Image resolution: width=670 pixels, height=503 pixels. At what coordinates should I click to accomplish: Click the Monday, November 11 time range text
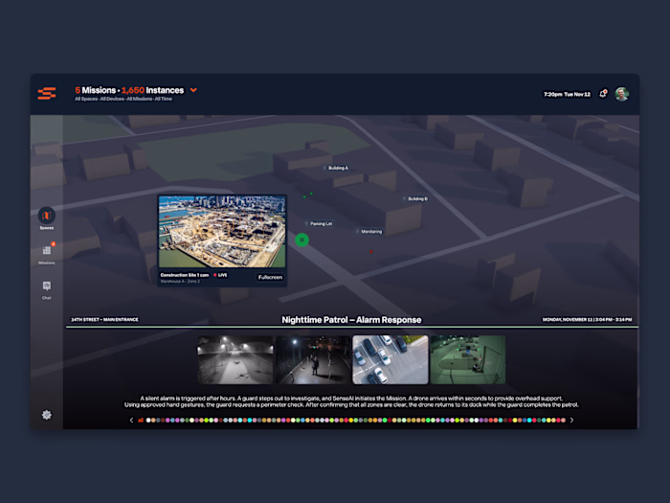pyautogui.click(x=587, y=319)
